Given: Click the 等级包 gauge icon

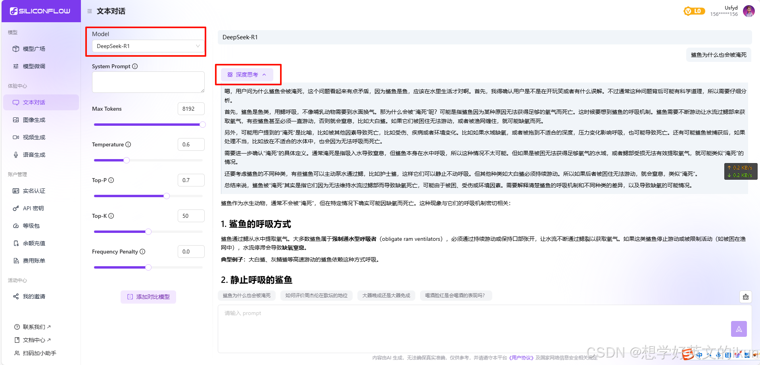Looking at the screenshot, I should (16, 226).
